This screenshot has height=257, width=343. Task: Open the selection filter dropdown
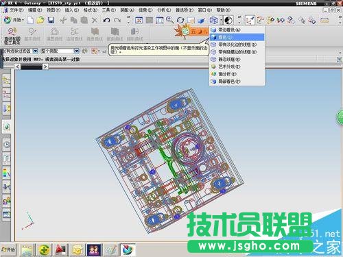(36, 51)
